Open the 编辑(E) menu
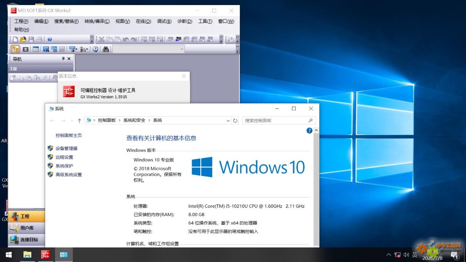This screenshot has width=466, height=262. tap(41, 21)
